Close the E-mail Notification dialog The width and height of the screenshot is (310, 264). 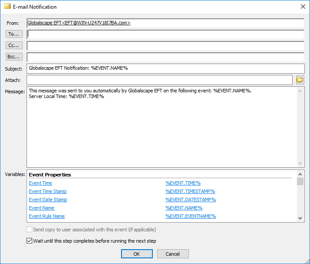click(x=303, y=7)
